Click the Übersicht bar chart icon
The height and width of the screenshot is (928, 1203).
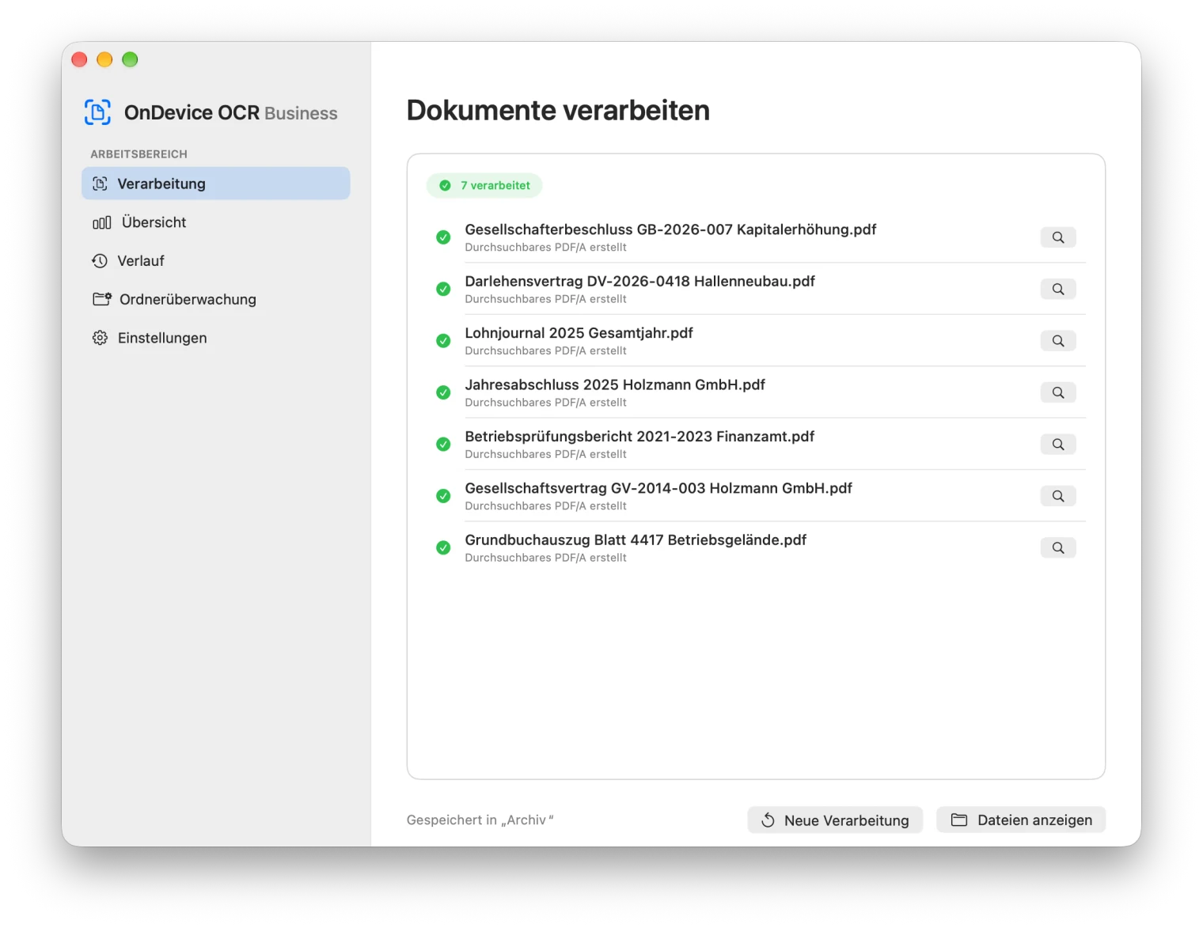101,222
